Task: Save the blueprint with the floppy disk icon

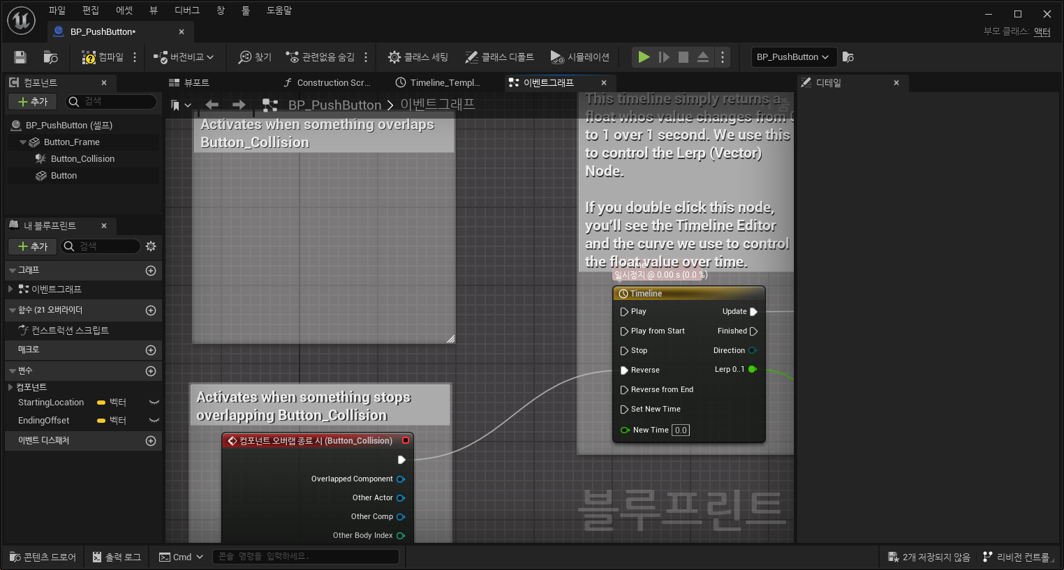Action: pos(20,57)
